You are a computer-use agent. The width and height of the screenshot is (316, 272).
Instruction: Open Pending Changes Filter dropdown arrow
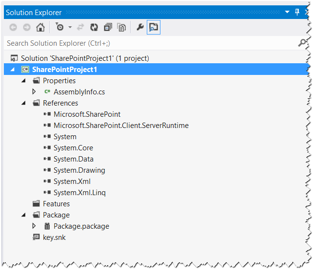click(x=70, y=27)
